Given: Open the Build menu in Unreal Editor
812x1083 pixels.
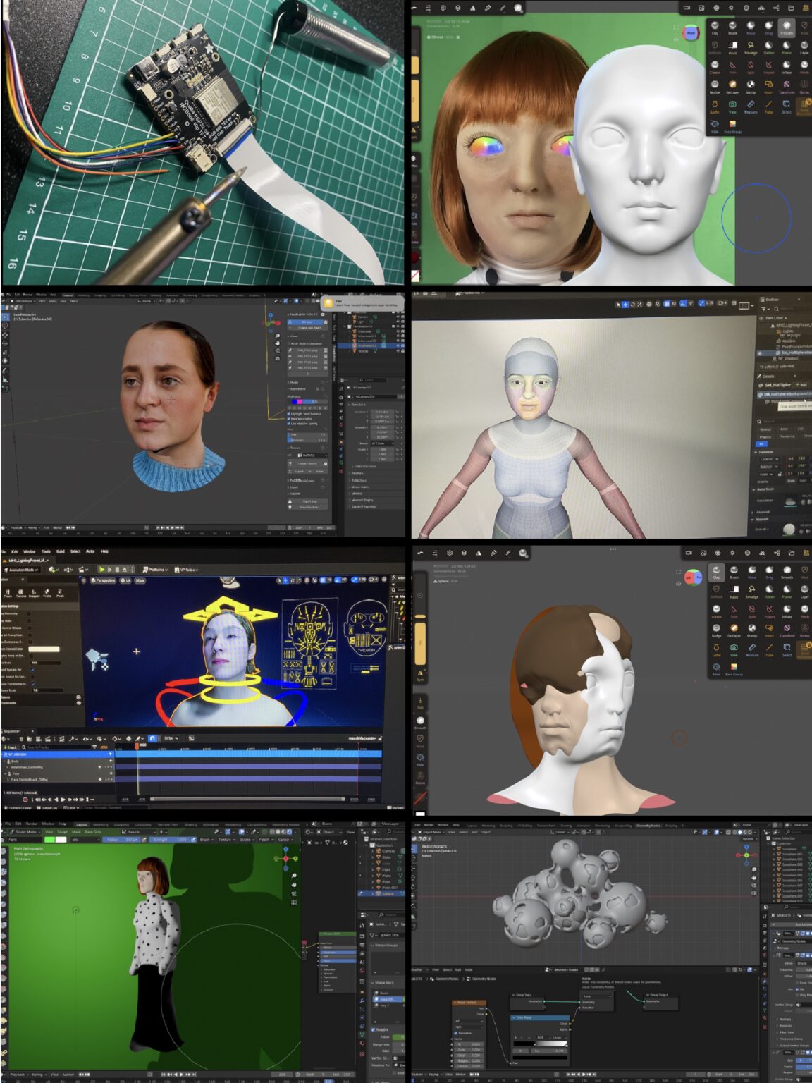Looking at the screenshot, I should pyautogui.click(x=61, y=551).
